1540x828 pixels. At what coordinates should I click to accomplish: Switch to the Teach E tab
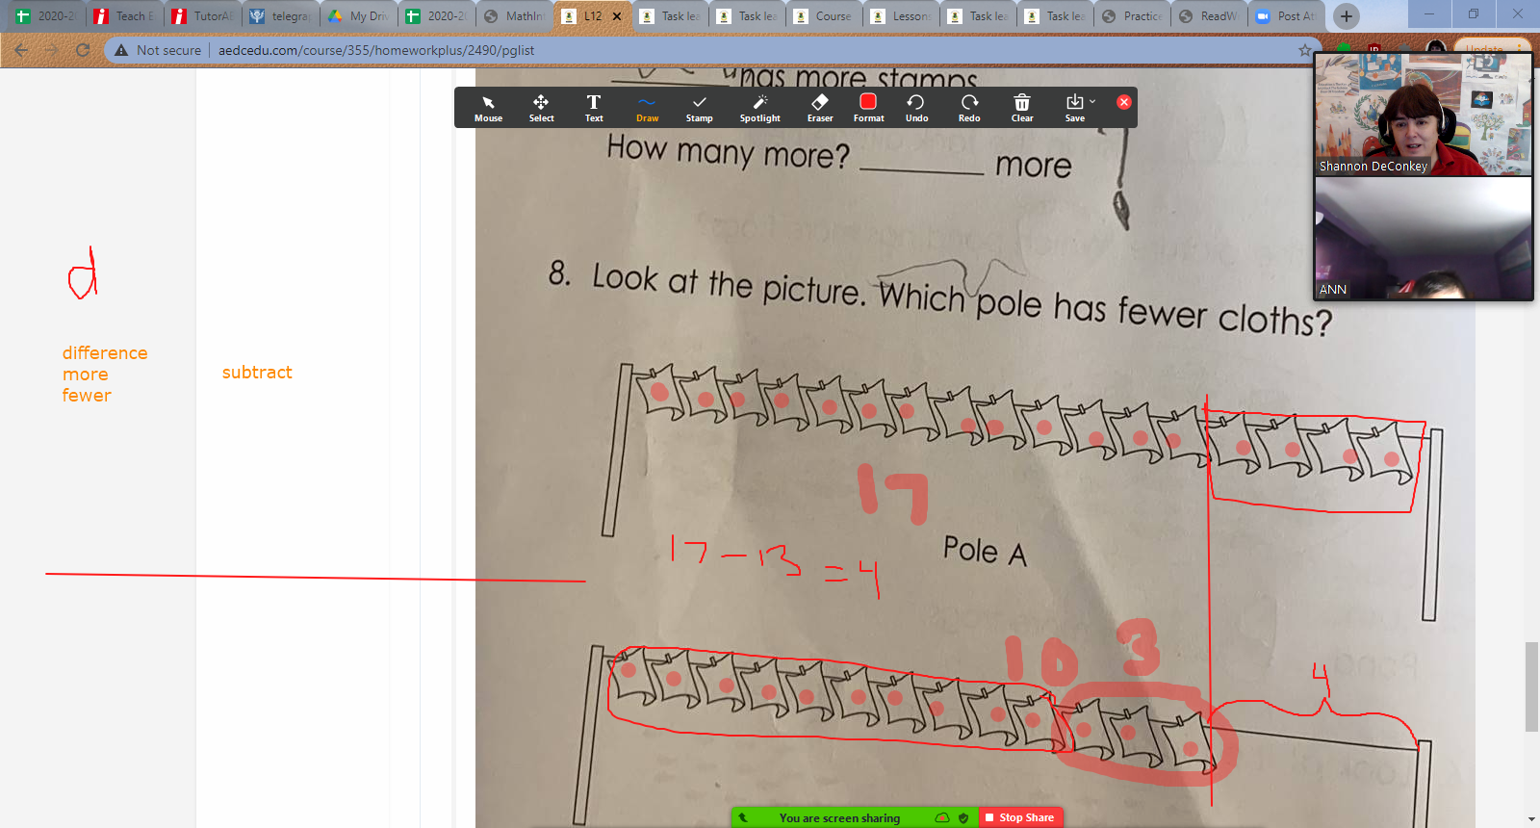point(124,16)
